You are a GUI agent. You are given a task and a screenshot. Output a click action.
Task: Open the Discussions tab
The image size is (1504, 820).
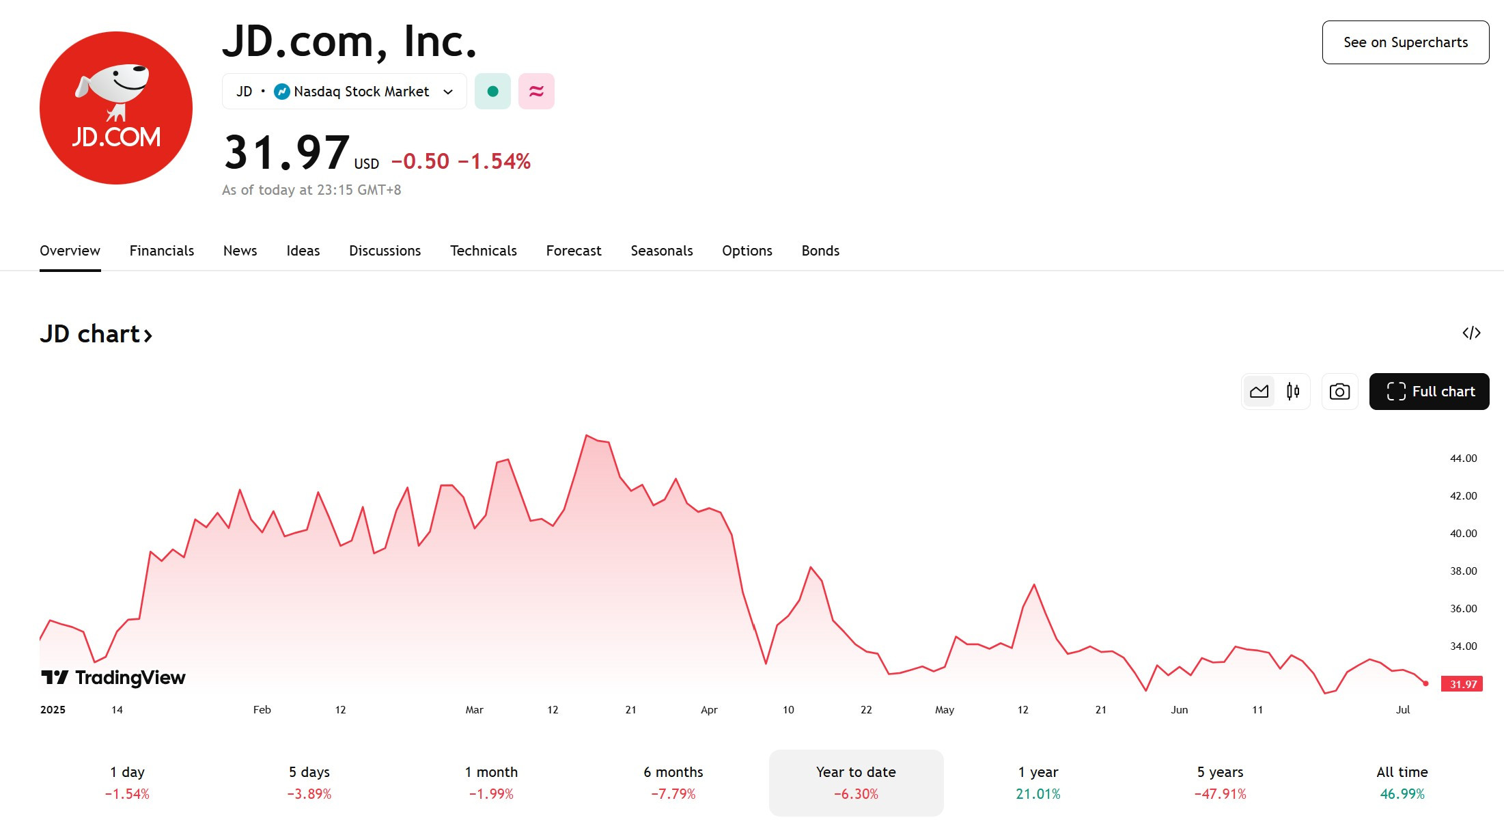[x=385, y=251]
